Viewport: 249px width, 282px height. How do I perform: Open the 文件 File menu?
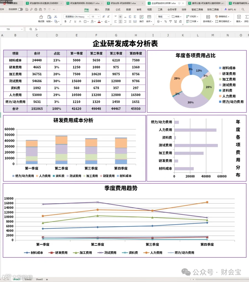2,9
